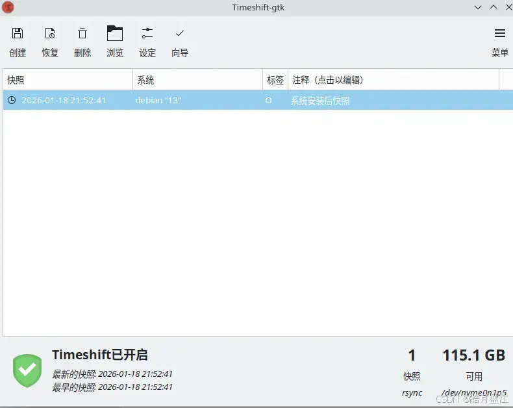Click the 创建 (Create) snapshot icon
Screen dimensions: 513x408
(x=18, y=33)
